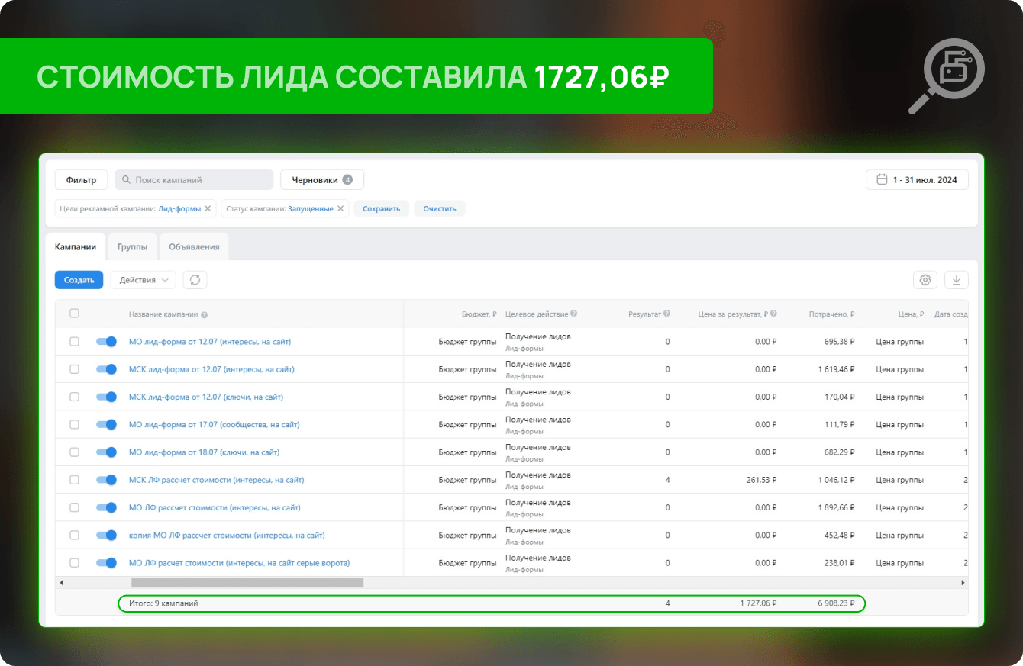Tick the select-all checkbox in header

click(74, 314)
